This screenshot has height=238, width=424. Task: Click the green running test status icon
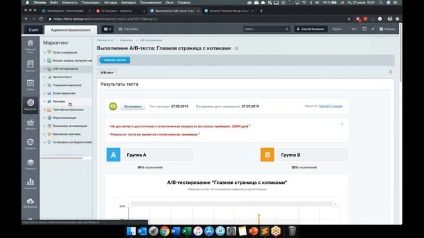(113, 106)
